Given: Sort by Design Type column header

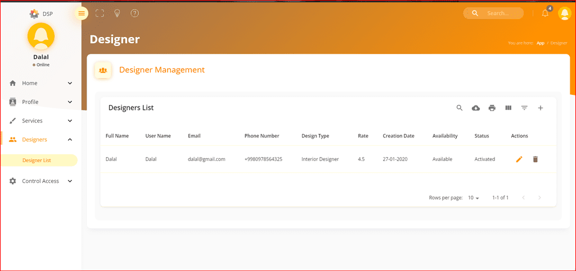Looking at the screenshot, I should pyautogui.click(x=315, y=136).
